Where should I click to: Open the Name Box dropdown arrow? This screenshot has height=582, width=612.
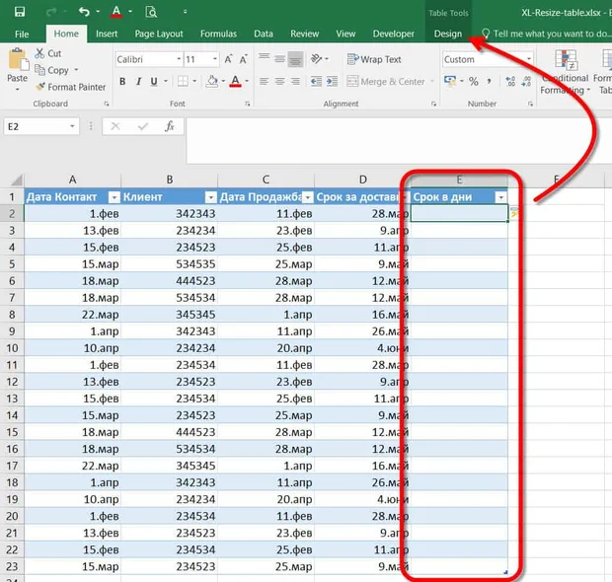pyautogui.click(x=72, y=126)
